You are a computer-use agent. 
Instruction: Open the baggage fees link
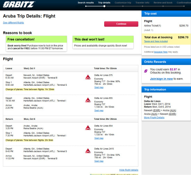(x=161, y=52)
